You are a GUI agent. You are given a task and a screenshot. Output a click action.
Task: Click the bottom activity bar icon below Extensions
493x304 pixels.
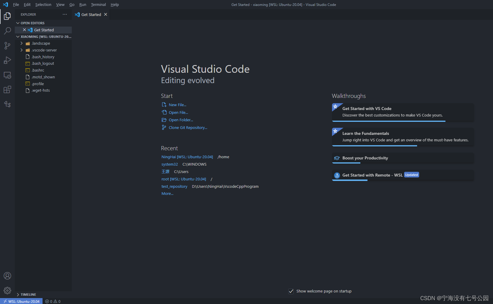[x=7, y=104]
